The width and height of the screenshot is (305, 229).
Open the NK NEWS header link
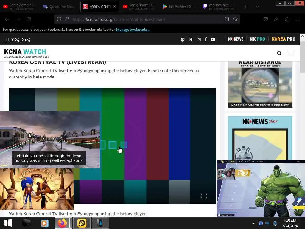click(x=236, y=39)
